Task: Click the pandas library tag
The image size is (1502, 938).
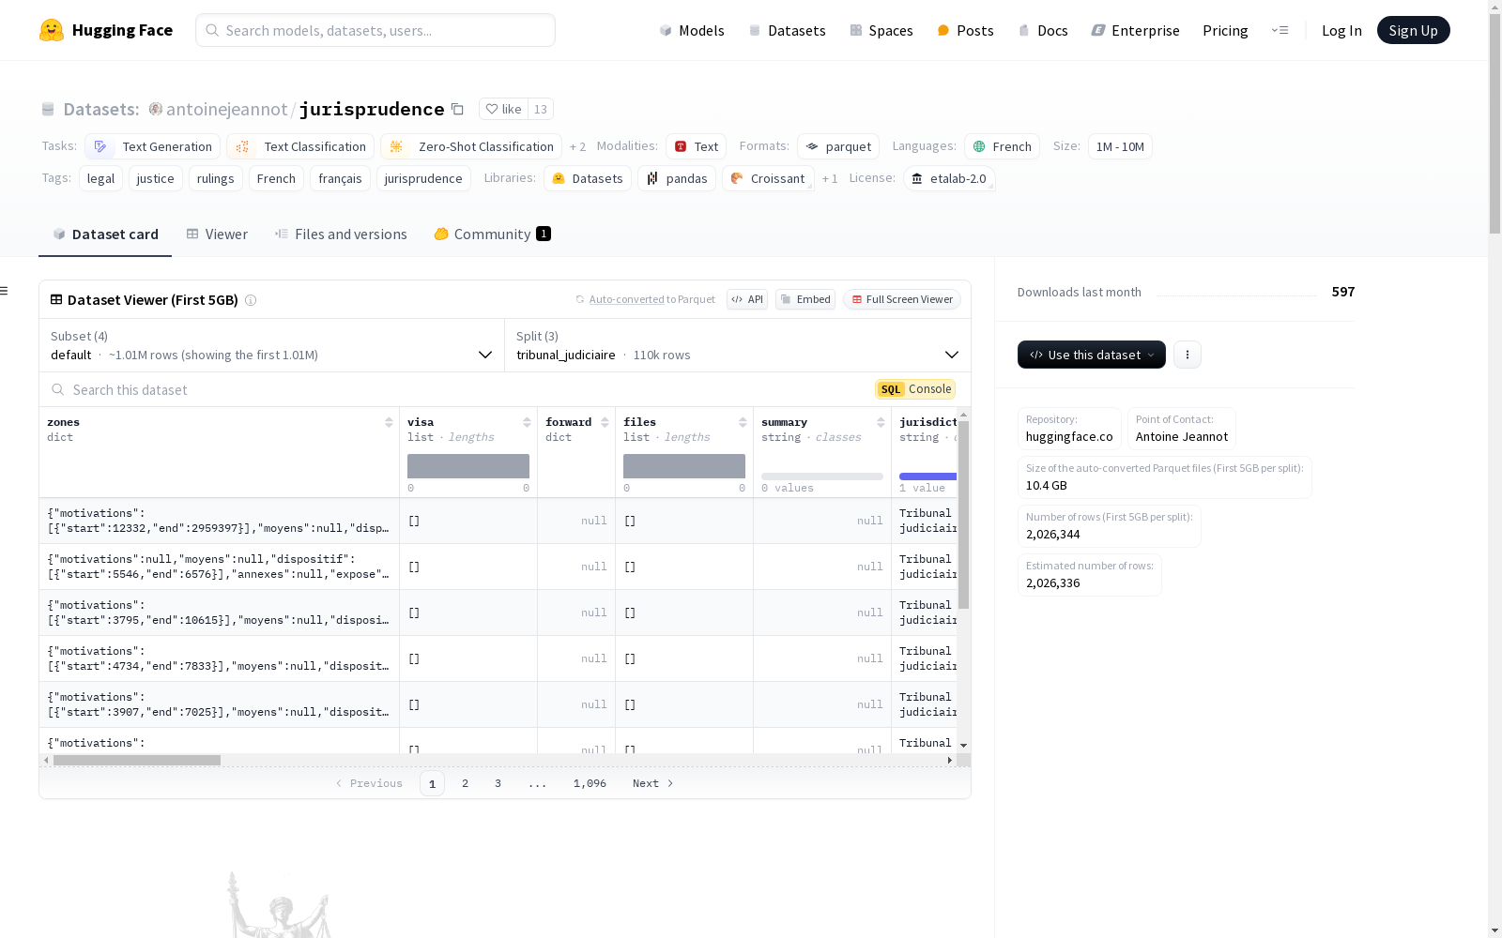Action: pyautogui.click(x=677, y=178)
